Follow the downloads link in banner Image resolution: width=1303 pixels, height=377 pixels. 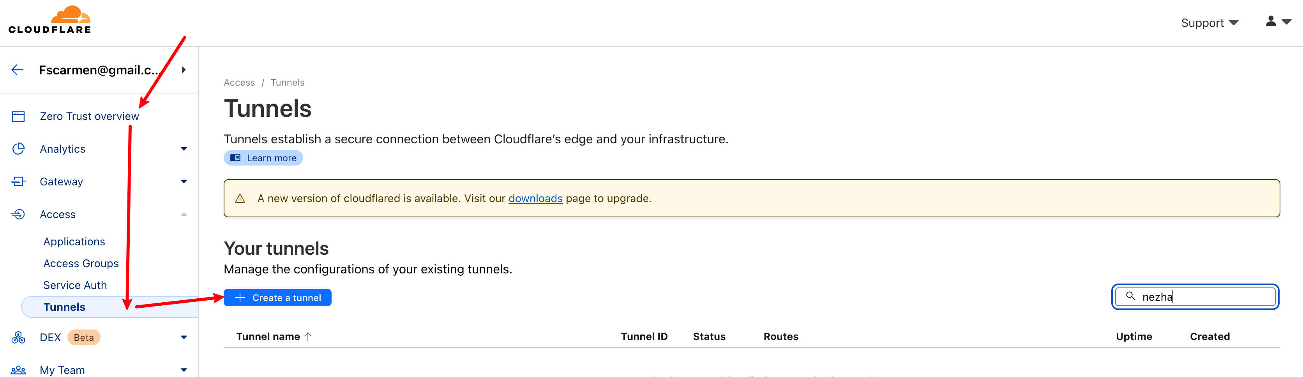point(535,199)
